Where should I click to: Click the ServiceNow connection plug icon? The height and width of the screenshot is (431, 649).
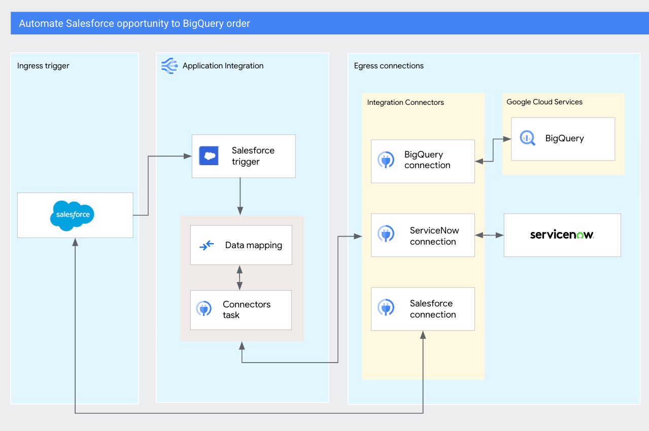tap(387, 234)
